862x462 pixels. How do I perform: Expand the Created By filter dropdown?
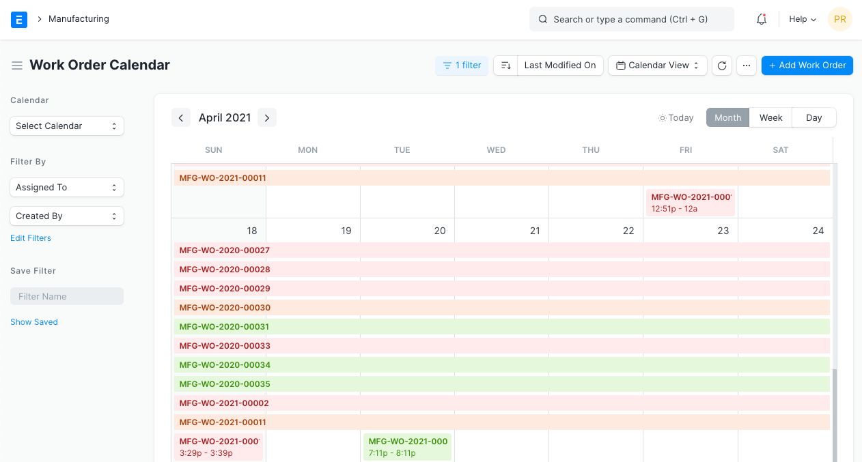pos(67,216)
